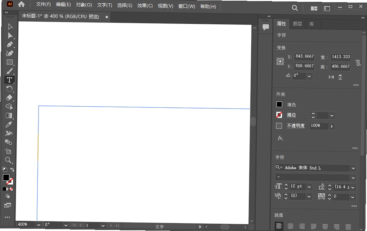
Task: Switch to the 图层 tab
Action: click(x=297, y=24)
